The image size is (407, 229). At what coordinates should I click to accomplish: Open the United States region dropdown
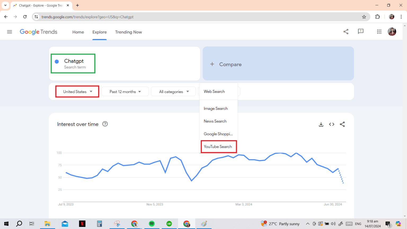point(77,92)
